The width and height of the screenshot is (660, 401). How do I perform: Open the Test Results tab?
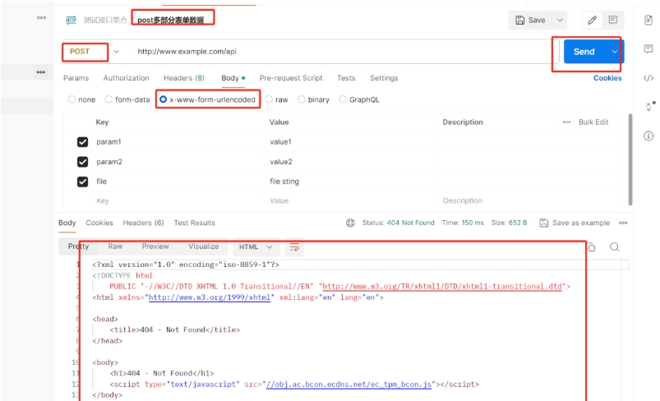pos(195,223)
